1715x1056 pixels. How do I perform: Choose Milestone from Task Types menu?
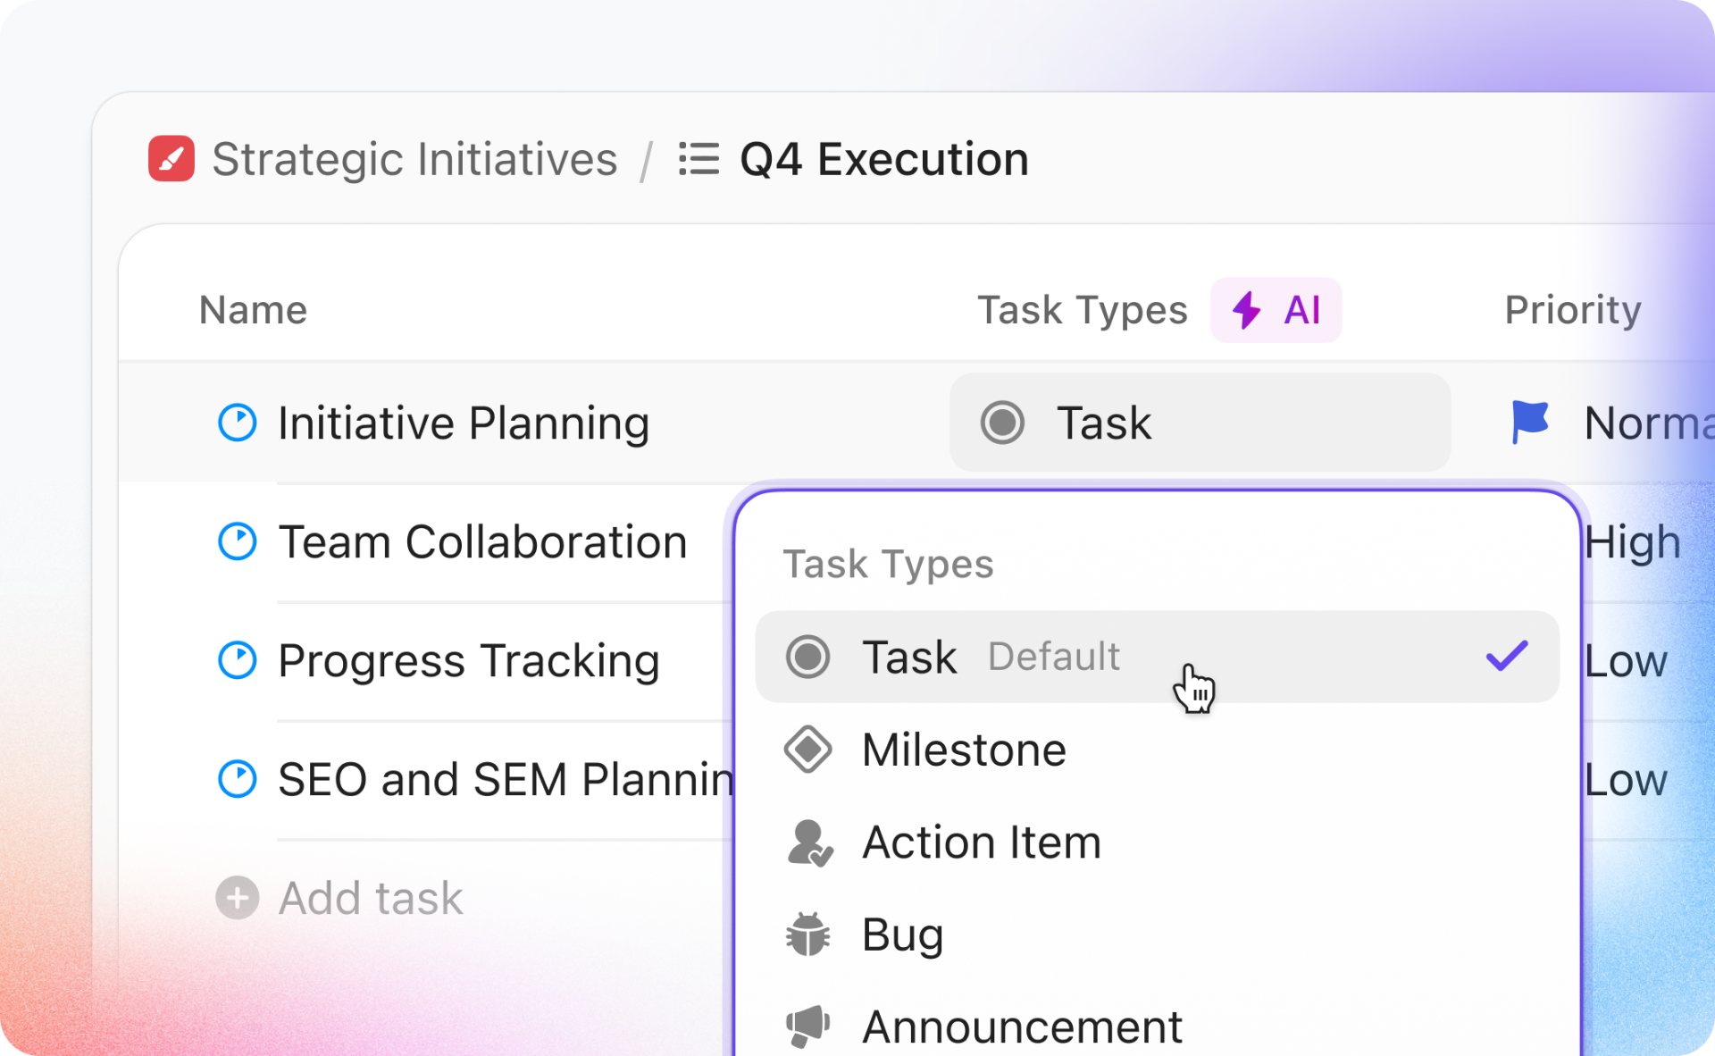click(x=965, y=750)
